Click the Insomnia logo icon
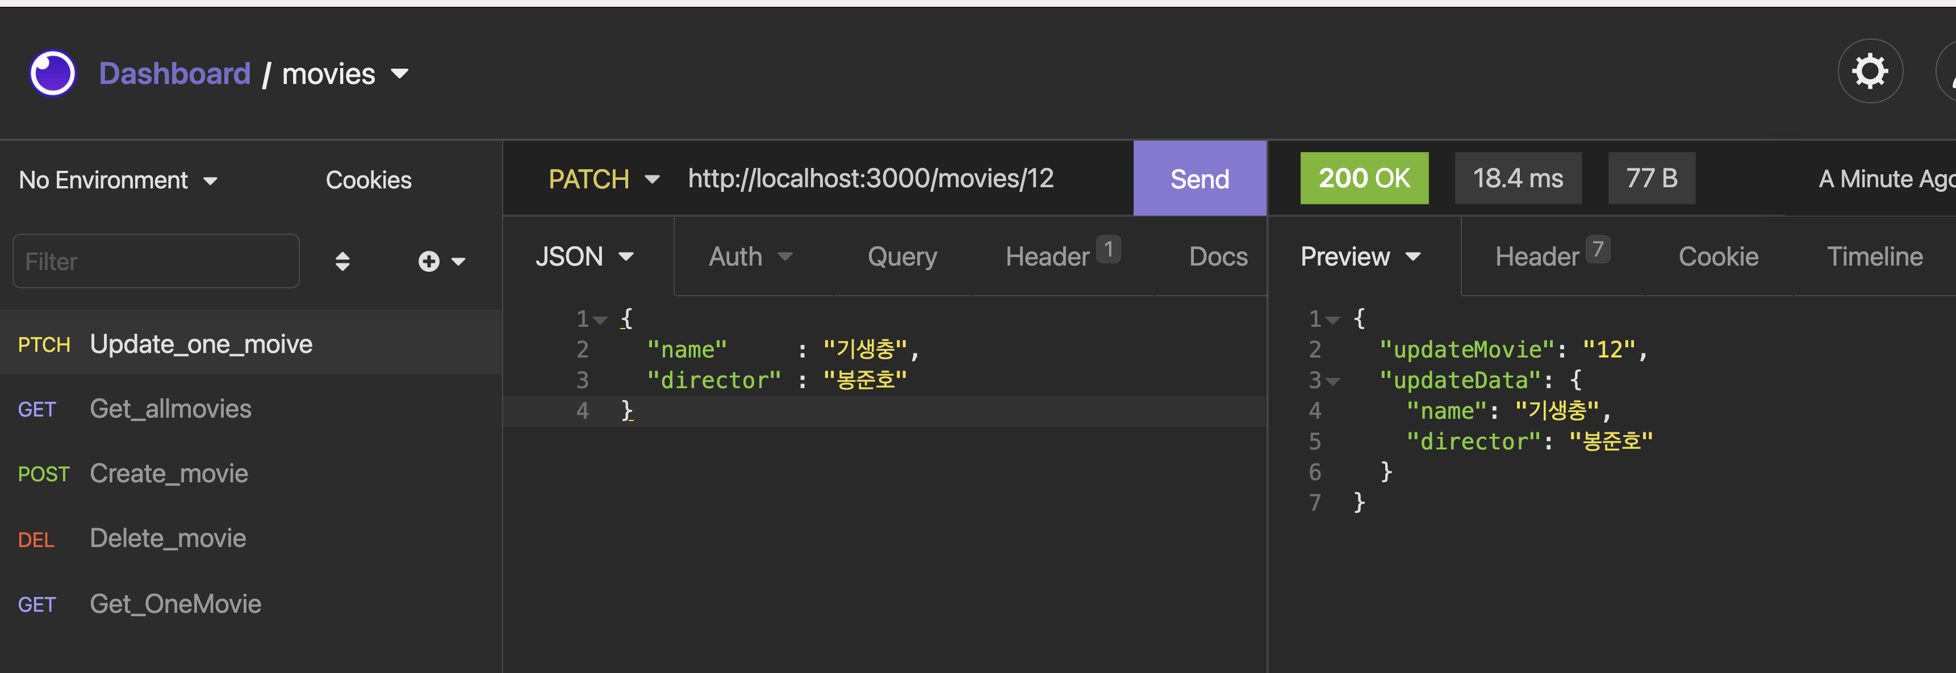 (x=52, y=74)
